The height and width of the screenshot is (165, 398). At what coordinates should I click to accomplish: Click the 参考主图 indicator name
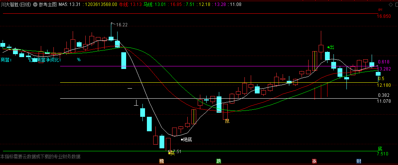tap(48, 4)
